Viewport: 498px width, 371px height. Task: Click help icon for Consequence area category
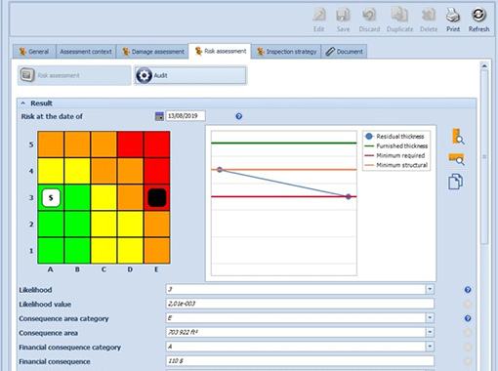pyautogui.click(x=468, y=318)
